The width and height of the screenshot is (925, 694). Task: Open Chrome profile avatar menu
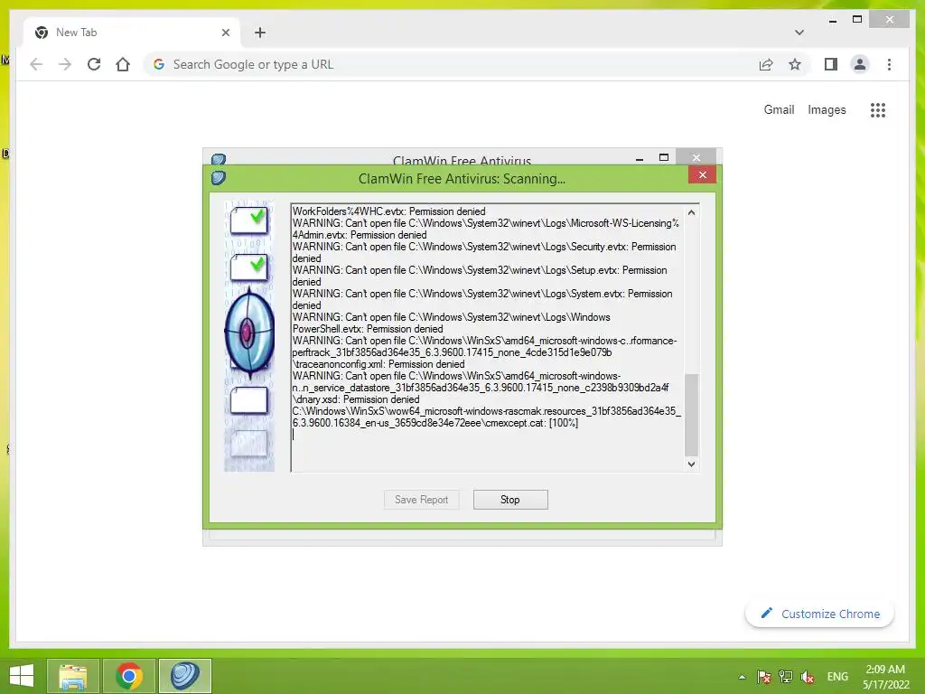tap(860, 64)
